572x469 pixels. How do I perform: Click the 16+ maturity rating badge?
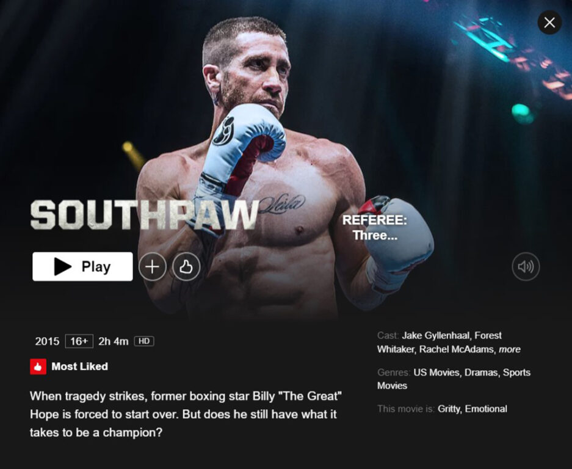point(79,341)
